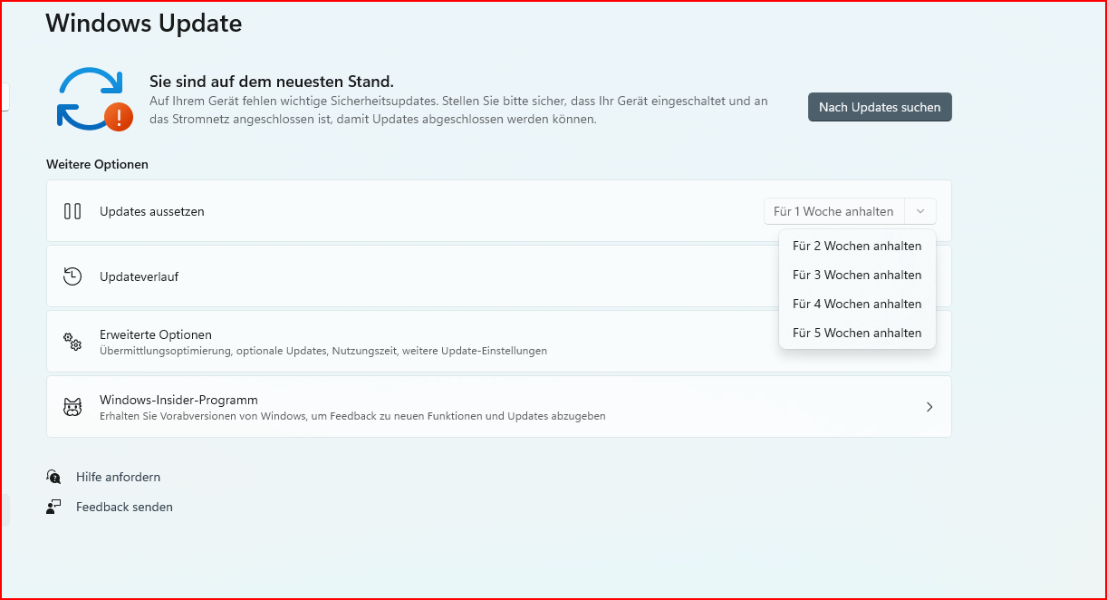
Task: Click the Updates aussetzen label
Action: pyautogui.click(x=152, y=211)
